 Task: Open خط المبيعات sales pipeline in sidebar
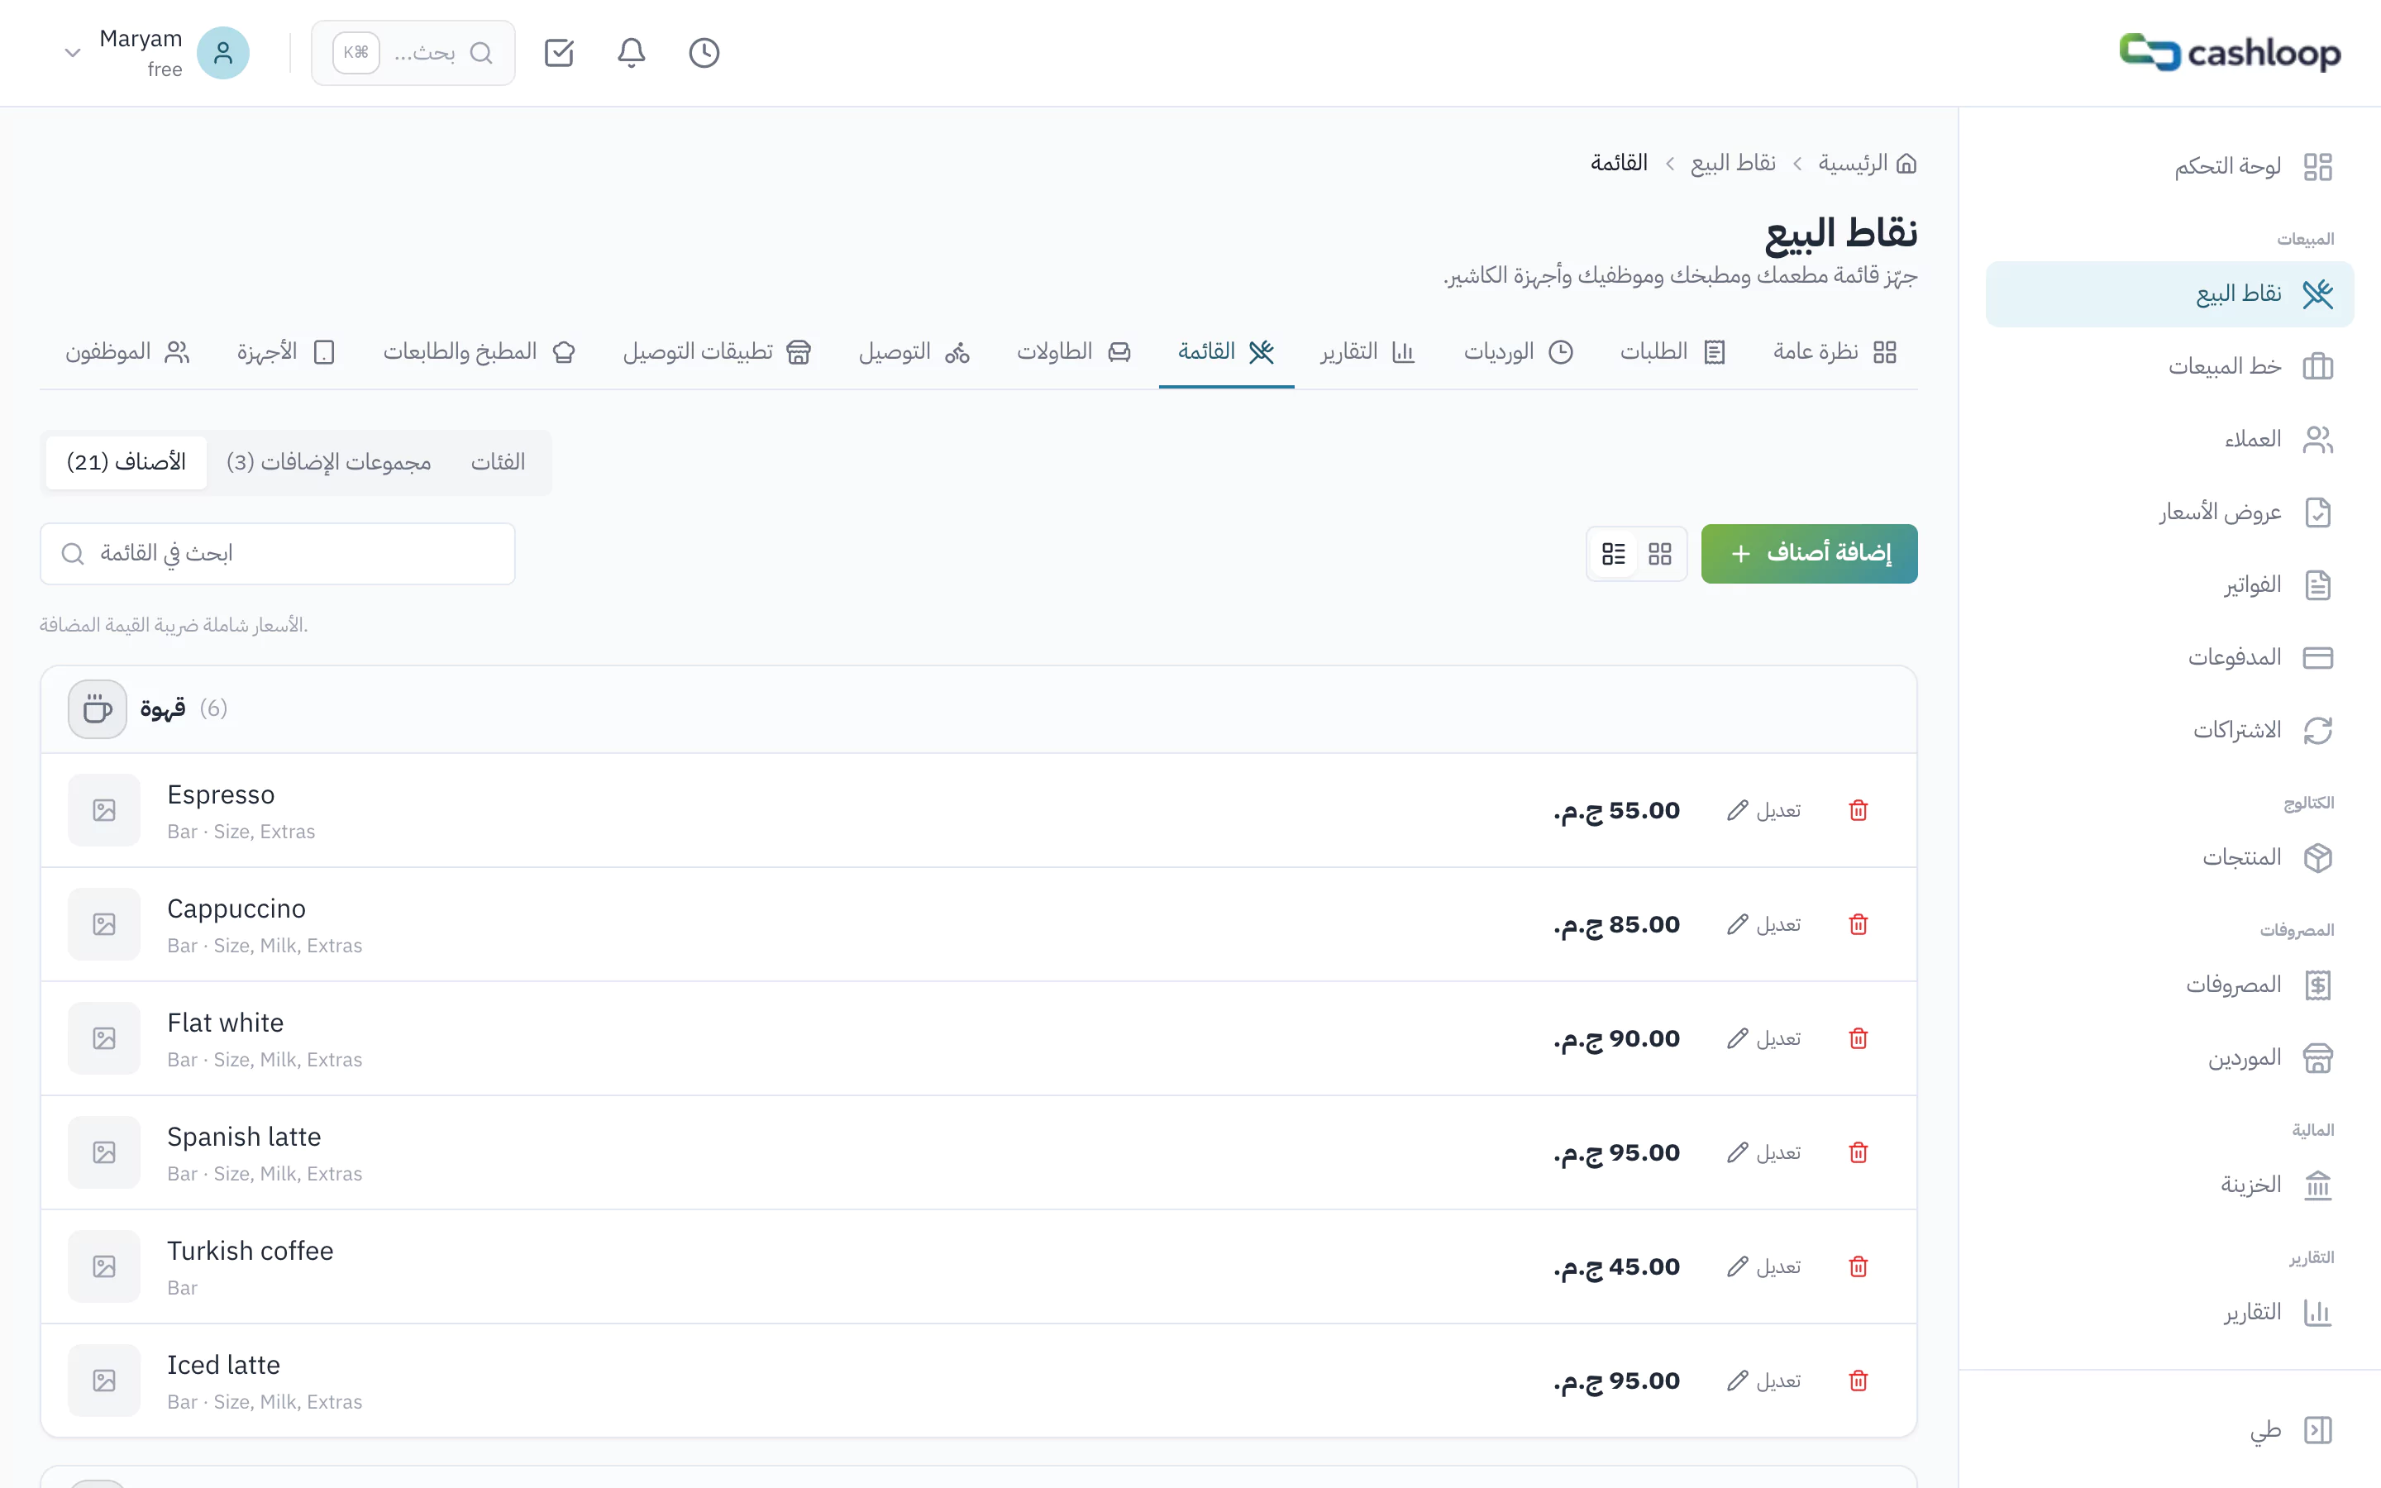point(2169,367)
